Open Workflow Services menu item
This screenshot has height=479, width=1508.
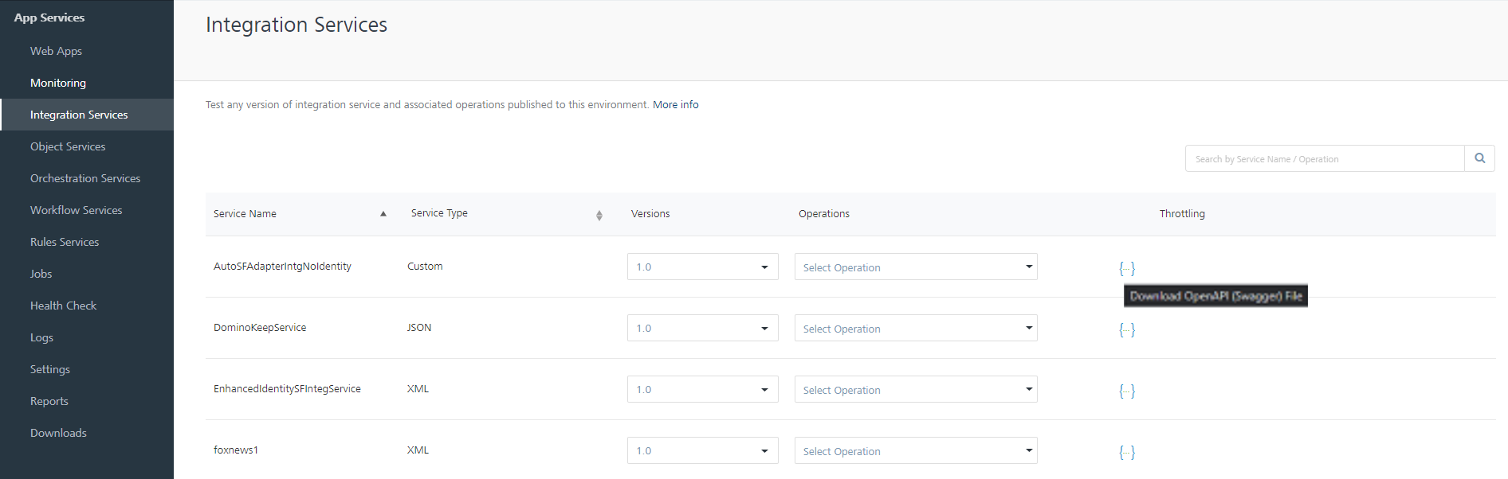tap(76, 210)
